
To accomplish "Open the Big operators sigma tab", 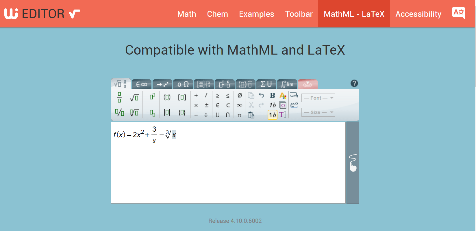I will pos(266,84).
